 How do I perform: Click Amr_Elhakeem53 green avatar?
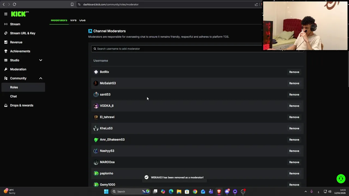tap(96, 140)
